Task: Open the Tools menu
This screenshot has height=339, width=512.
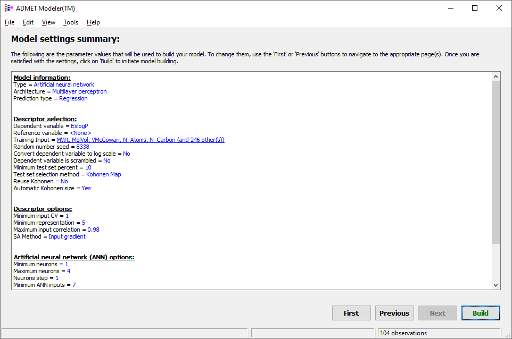Action: [71, 22]
